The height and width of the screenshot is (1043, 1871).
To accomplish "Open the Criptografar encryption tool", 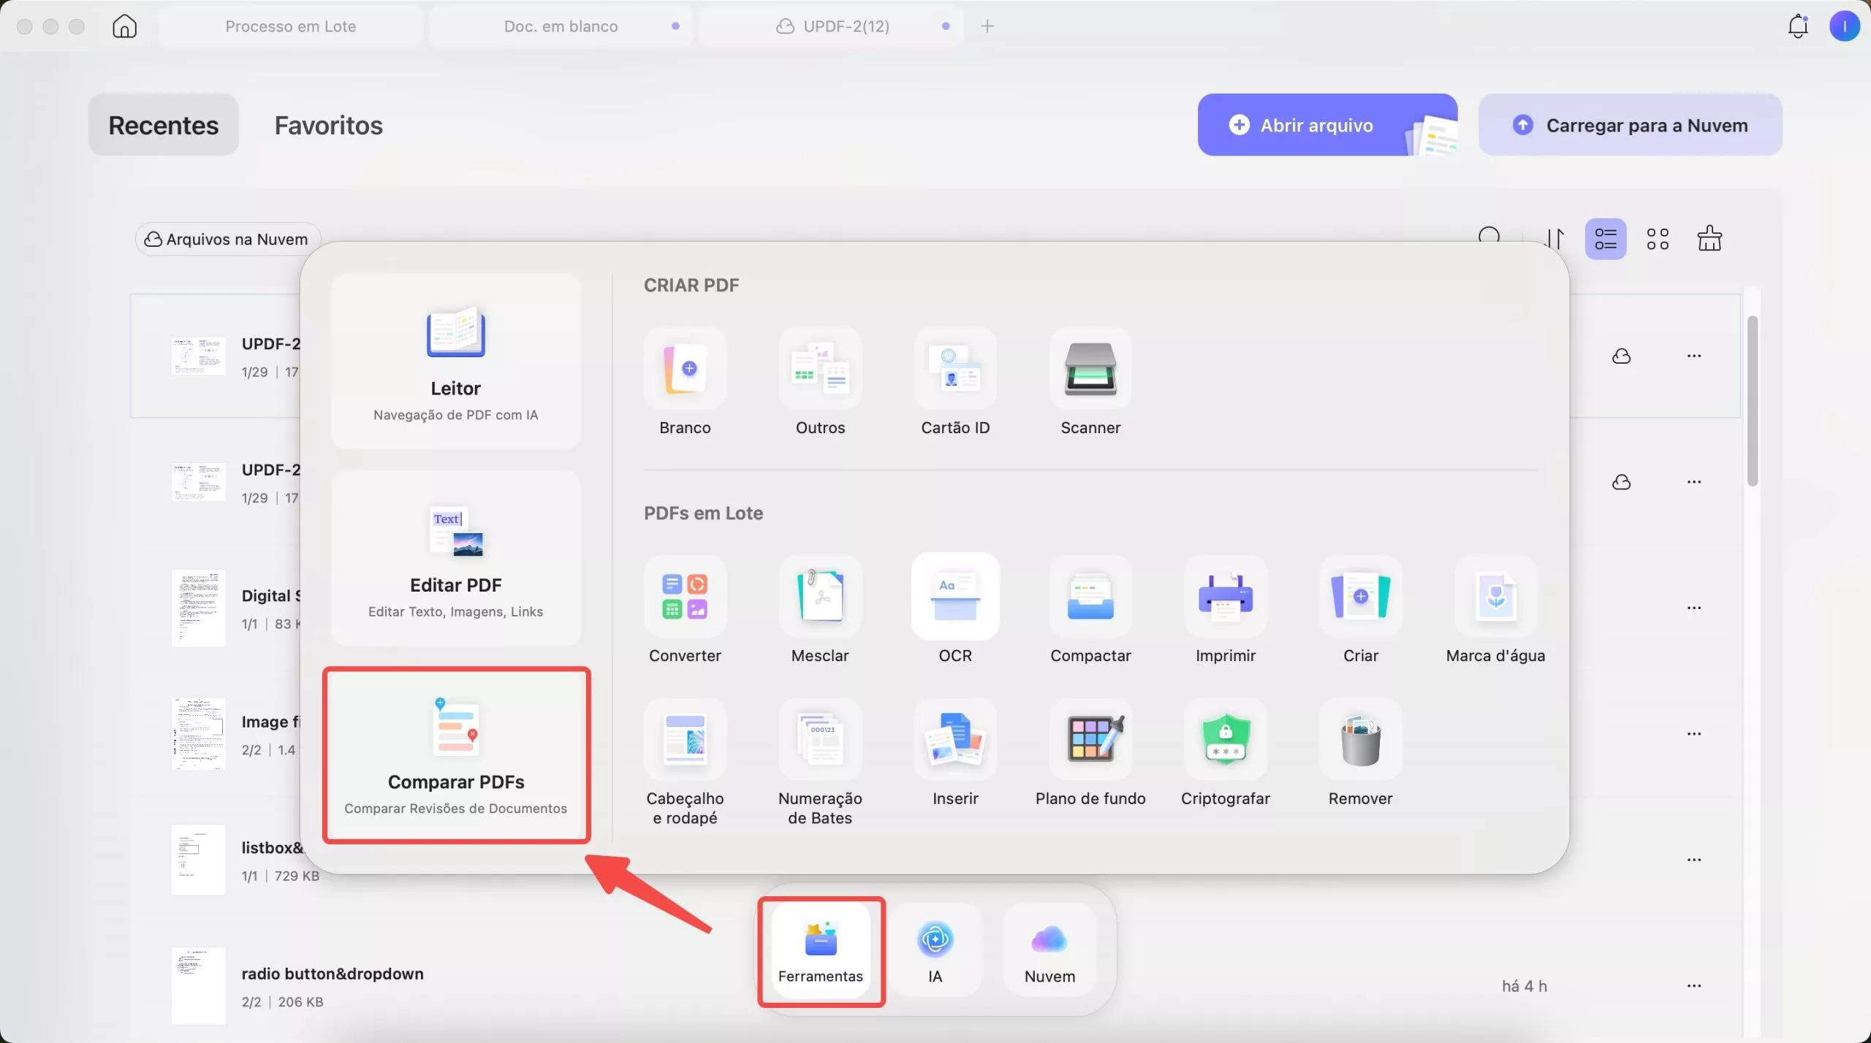I will (1225, 740).
